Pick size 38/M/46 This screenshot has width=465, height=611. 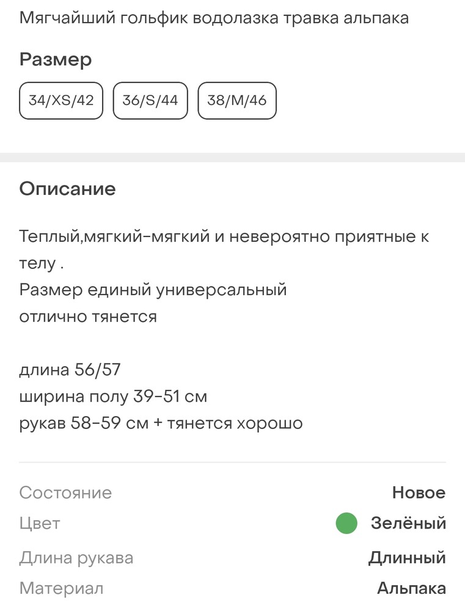tap(237, 100)
